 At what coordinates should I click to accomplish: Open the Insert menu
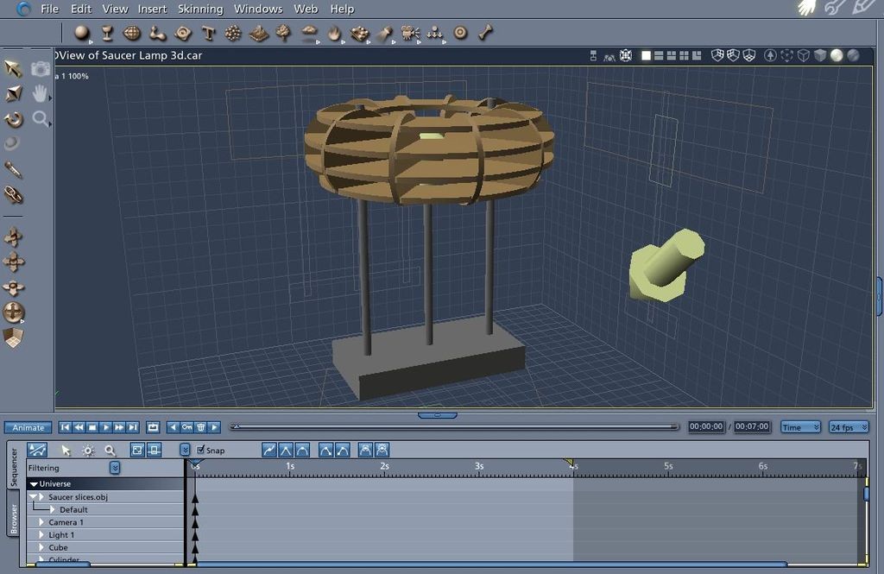point(152,9)
